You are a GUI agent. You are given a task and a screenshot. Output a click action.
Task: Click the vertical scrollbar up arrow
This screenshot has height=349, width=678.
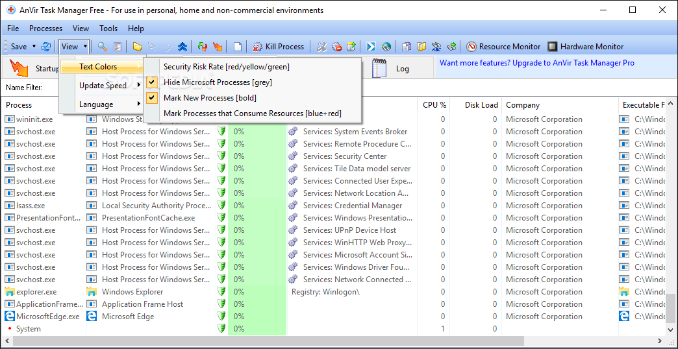coord(670,104)
